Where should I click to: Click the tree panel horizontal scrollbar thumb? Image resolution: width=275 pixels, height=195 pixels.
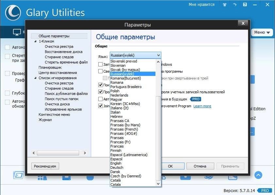tap(58, 153)
